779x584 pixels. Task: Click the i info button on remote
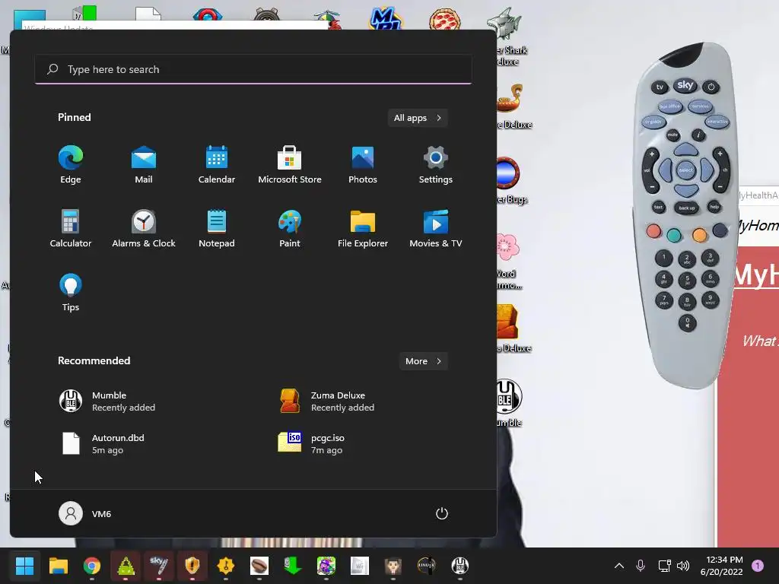tap(698, 135)
